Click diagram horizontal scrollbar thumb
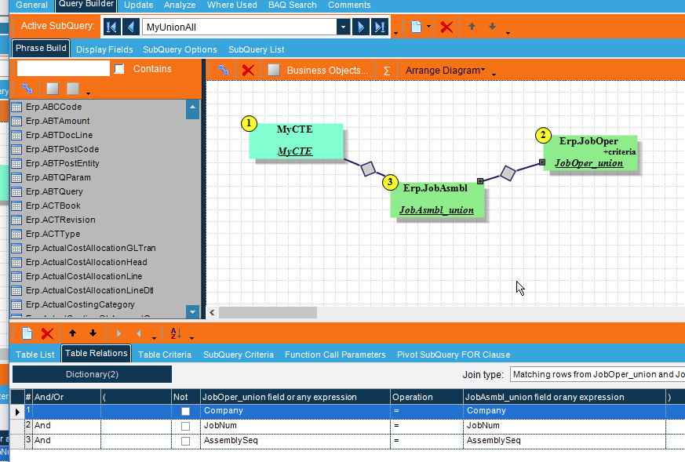 [x=268, y=312]
